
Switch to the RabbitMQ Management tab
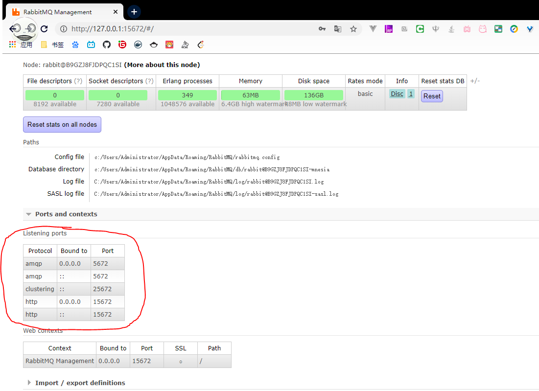[x=58, y=12]
